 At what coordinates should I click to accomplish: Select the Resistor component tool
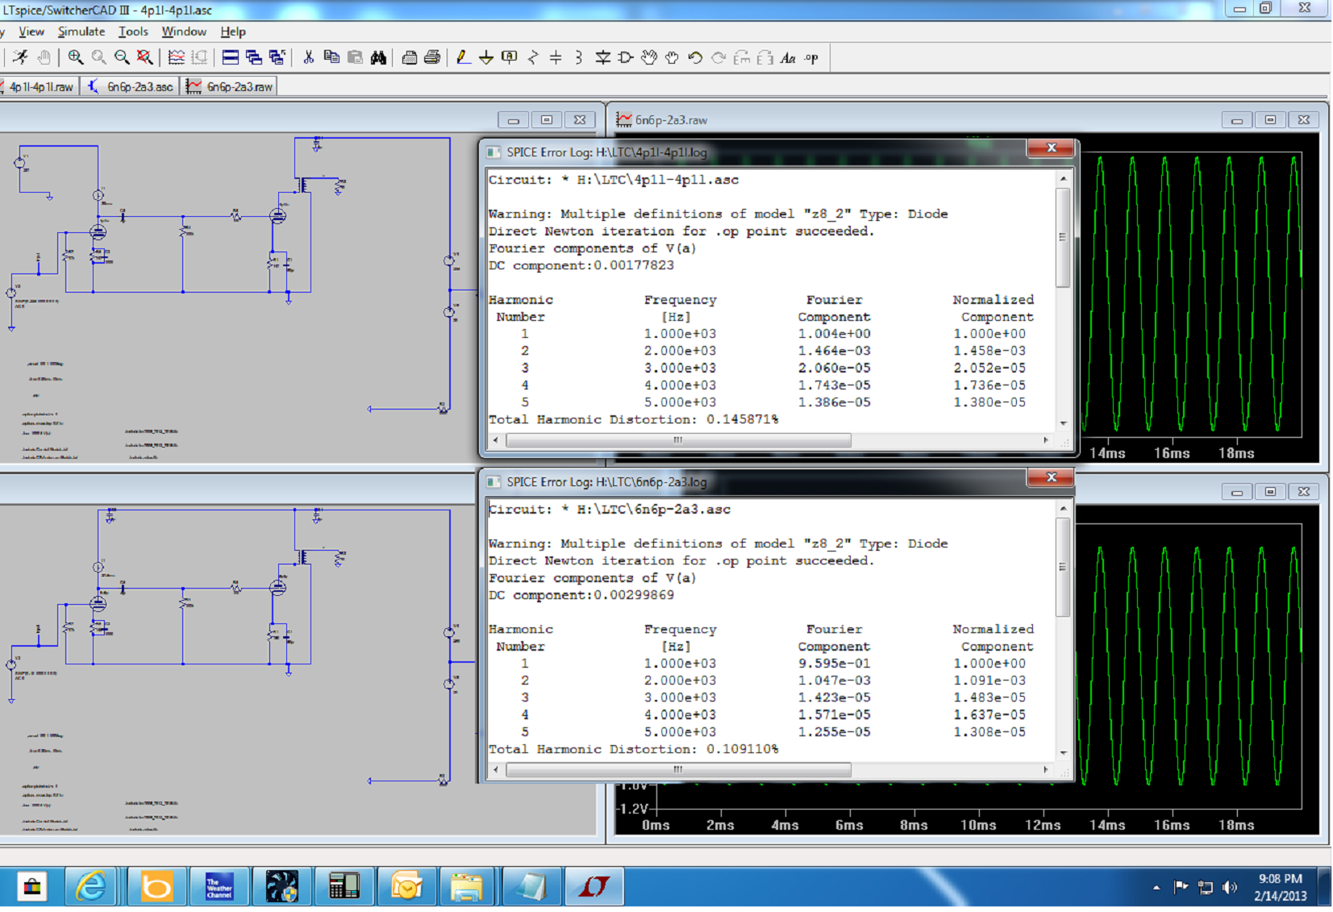(x=533, y=57)
